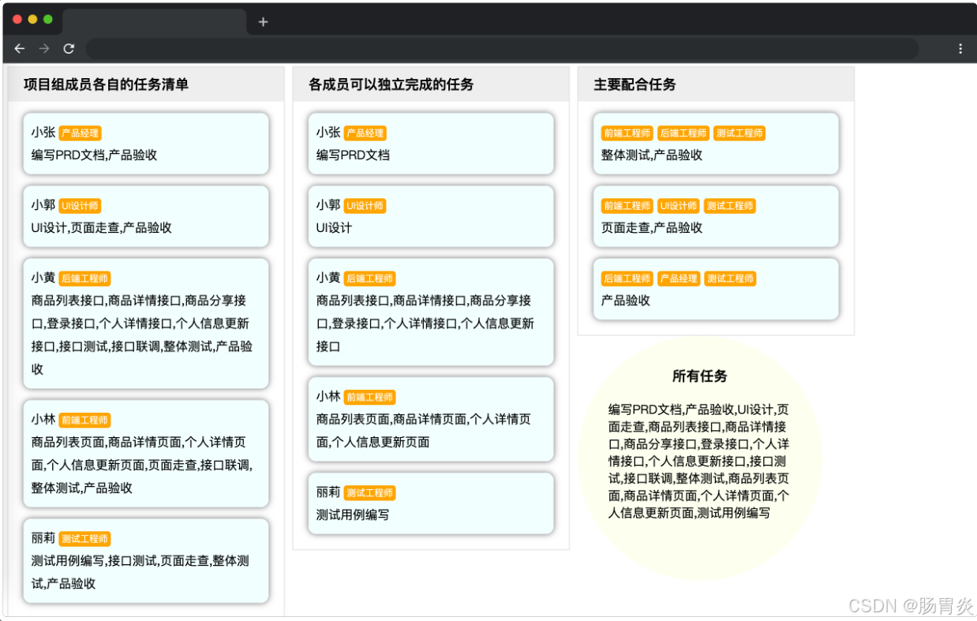The image size is (977, 621).
Task: Click 前端工程师 tag in 页面走查,产品验收 card
Action: pos(627,206)
